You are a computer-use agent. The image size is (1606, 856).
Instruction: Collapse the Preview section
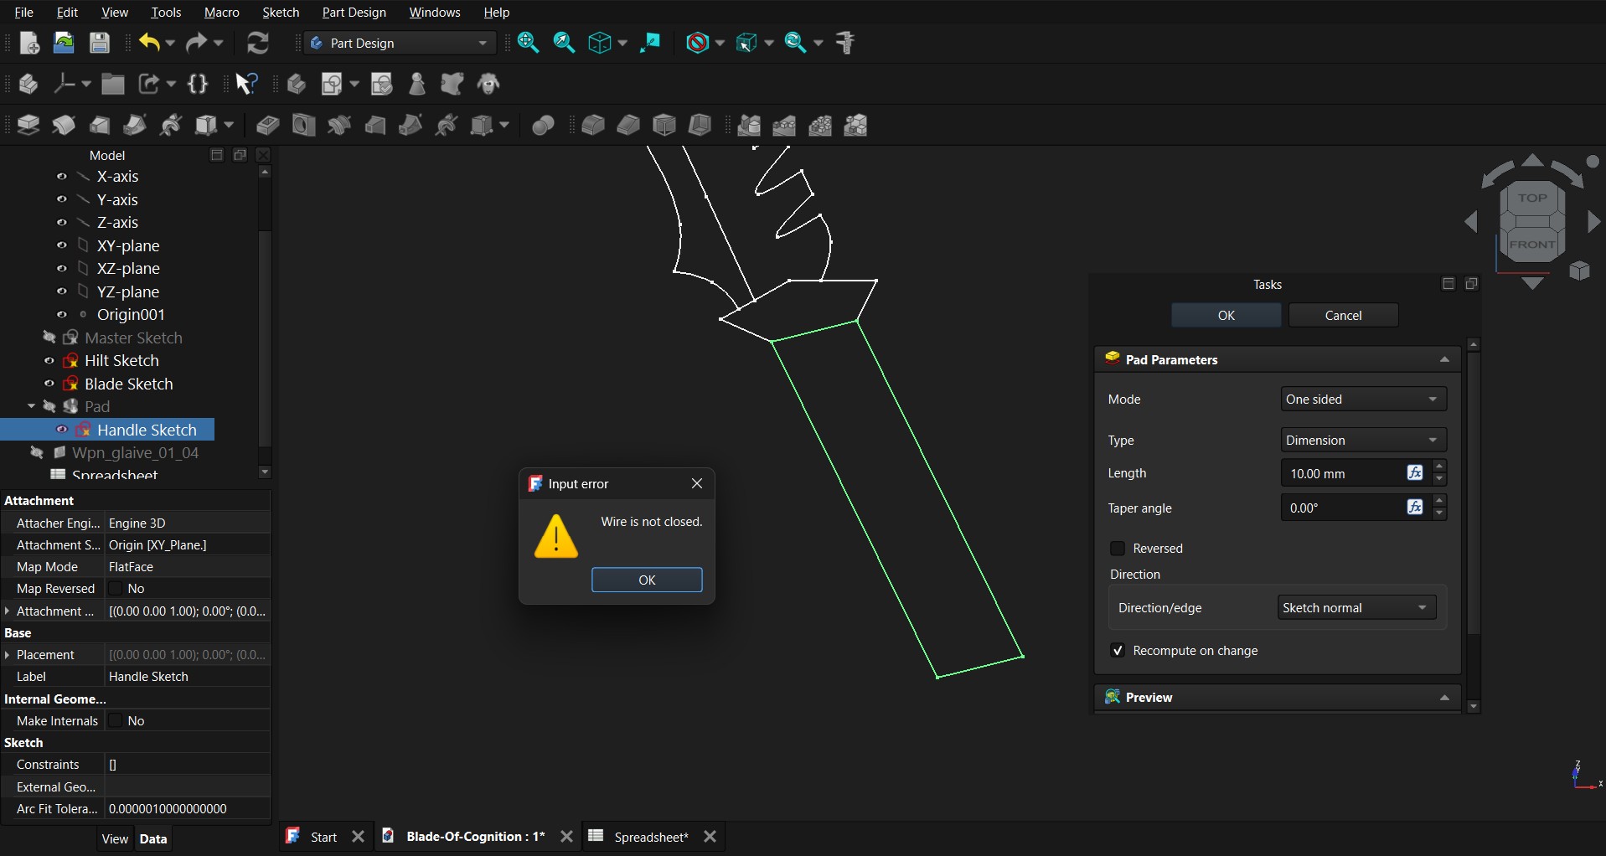click(1444, 698)
